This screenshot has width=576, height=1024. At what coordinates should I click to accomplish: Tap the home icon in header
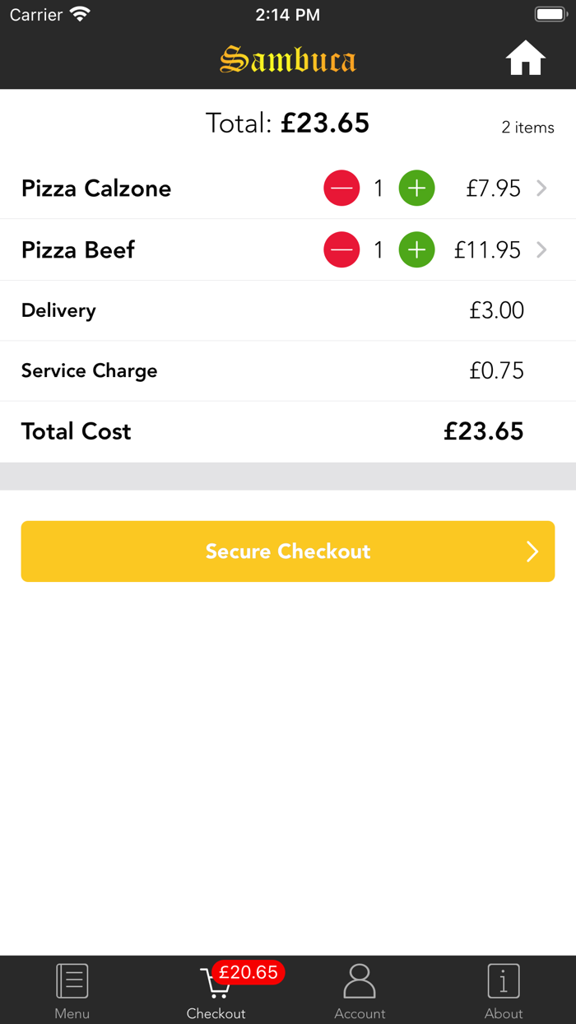pos(525,58)
